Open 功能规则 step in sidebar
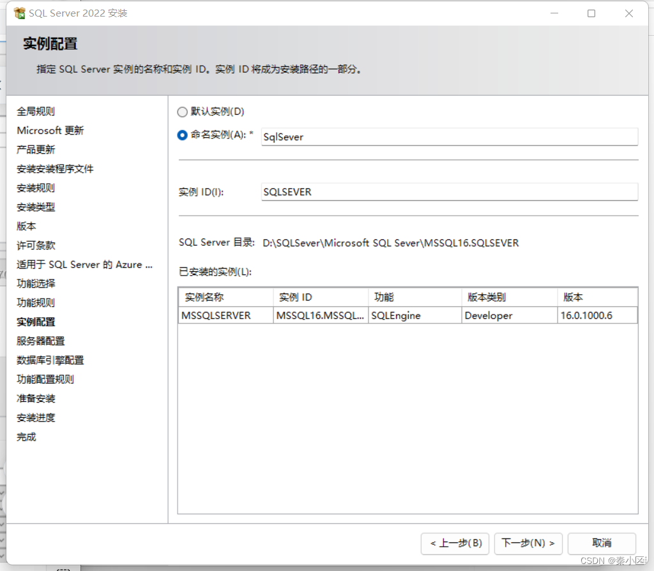 coord(36,302)
